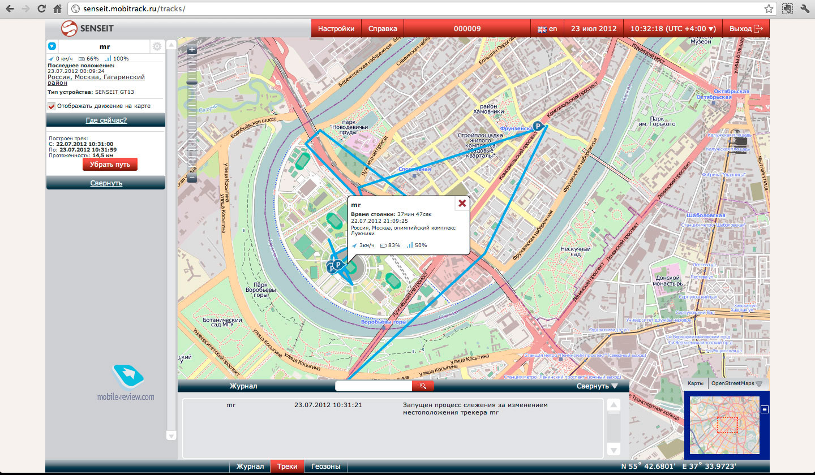815x475 pixels.
Task: Click the Воробьёвы горы station label
Action: (384, 322)
